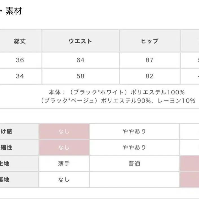Click the 裏地 row label
This screenshot has width=199, height=199.
(6, 180)
